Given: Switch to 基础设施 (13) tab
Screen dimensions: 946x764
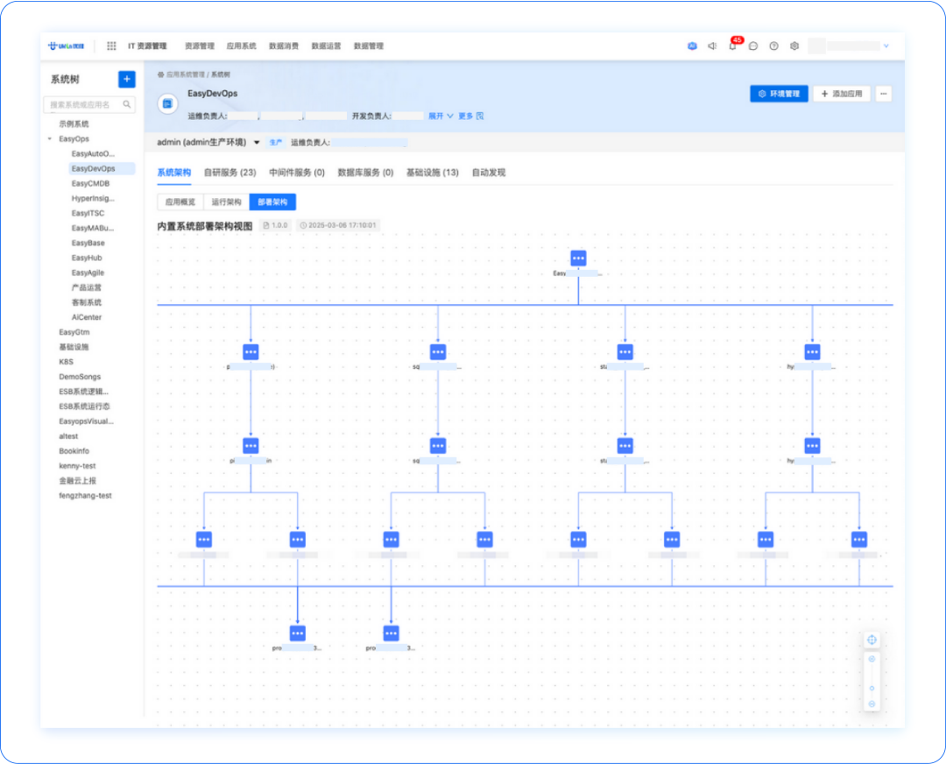Looking at the screenshot, I should click(433, 173).
